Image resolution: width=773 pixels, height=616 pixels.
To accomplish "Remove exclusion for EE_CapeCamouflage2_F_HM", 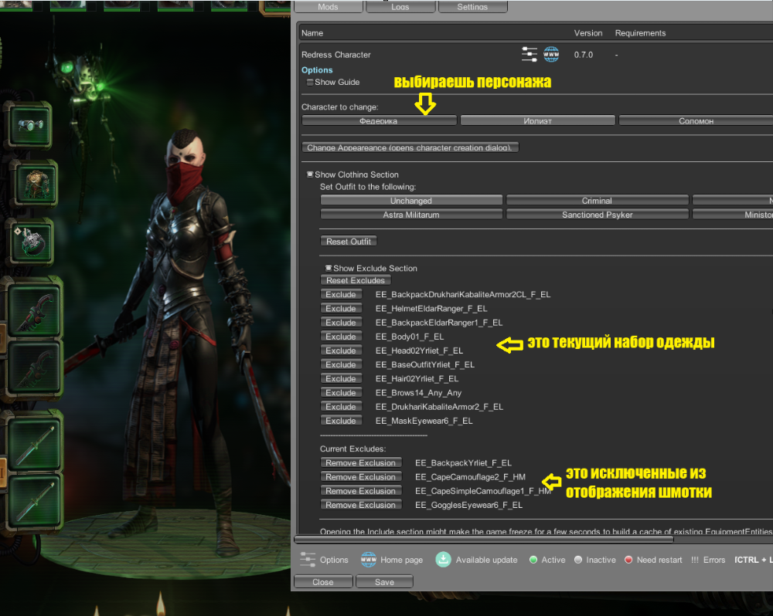I will coord(361,476).
